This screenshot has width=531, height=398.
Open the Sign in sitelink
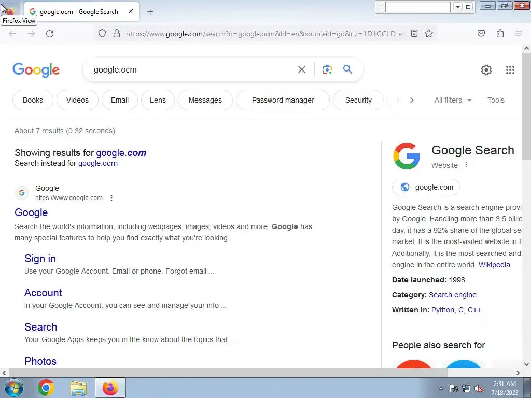point(40,259)
